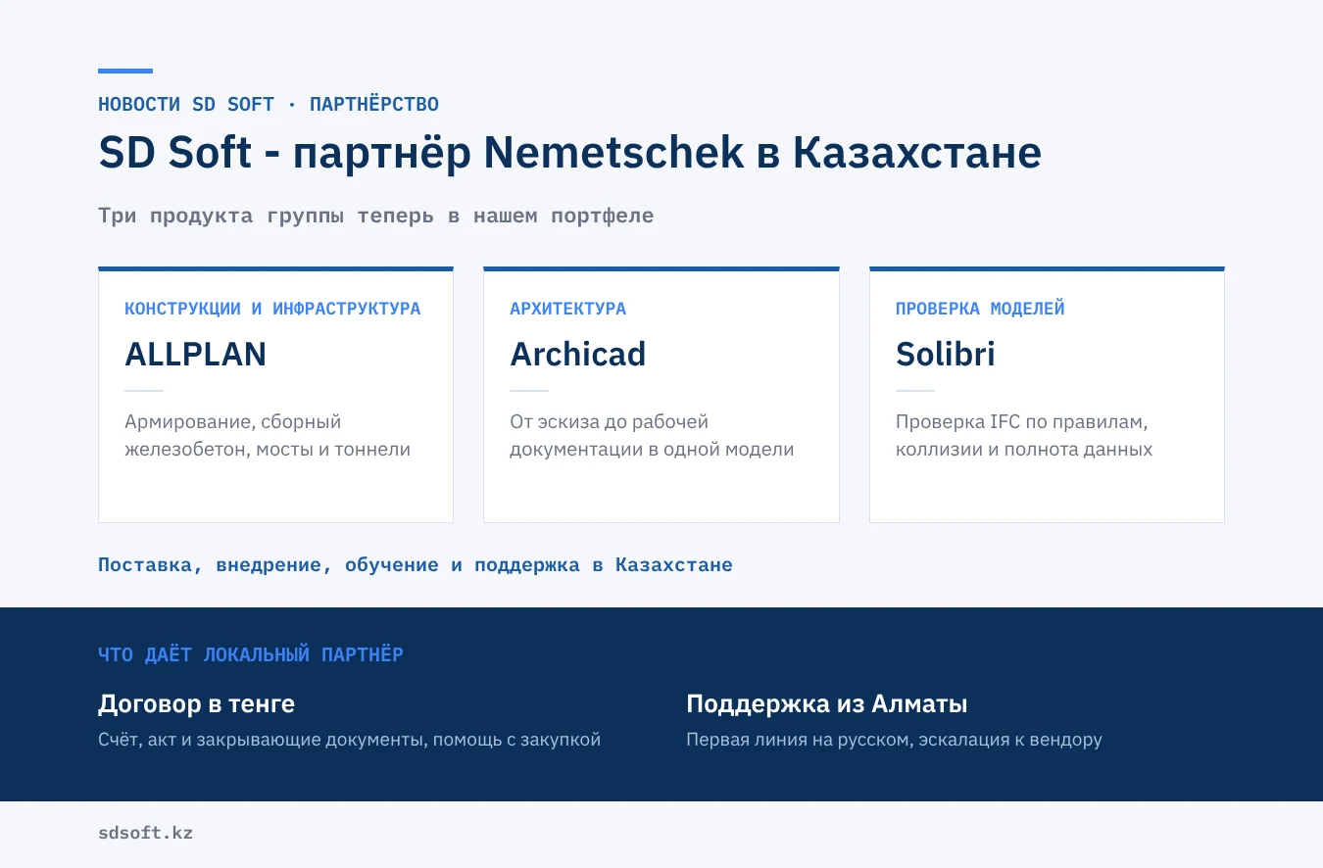Image resolution: width=1323 pixels, height=868 pixels.
Task: Select the ALLPLAN card title
Action: (195, 354)
